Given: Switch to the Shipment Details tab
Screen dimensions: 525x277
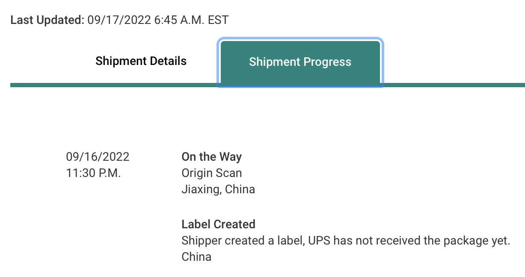Looking at the screenshot, I should tap(141, 61).
